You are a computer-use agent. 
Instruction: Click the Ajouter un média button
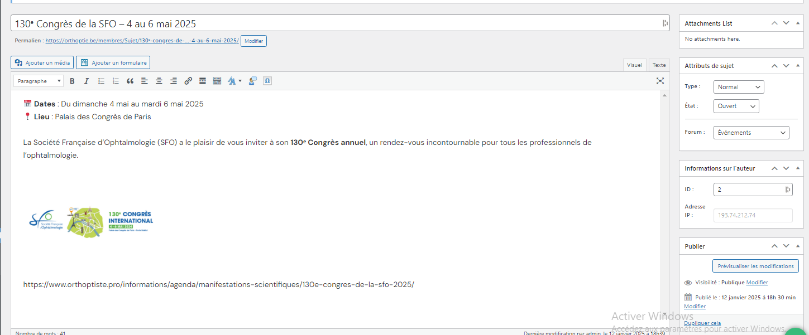click(42, 62)
